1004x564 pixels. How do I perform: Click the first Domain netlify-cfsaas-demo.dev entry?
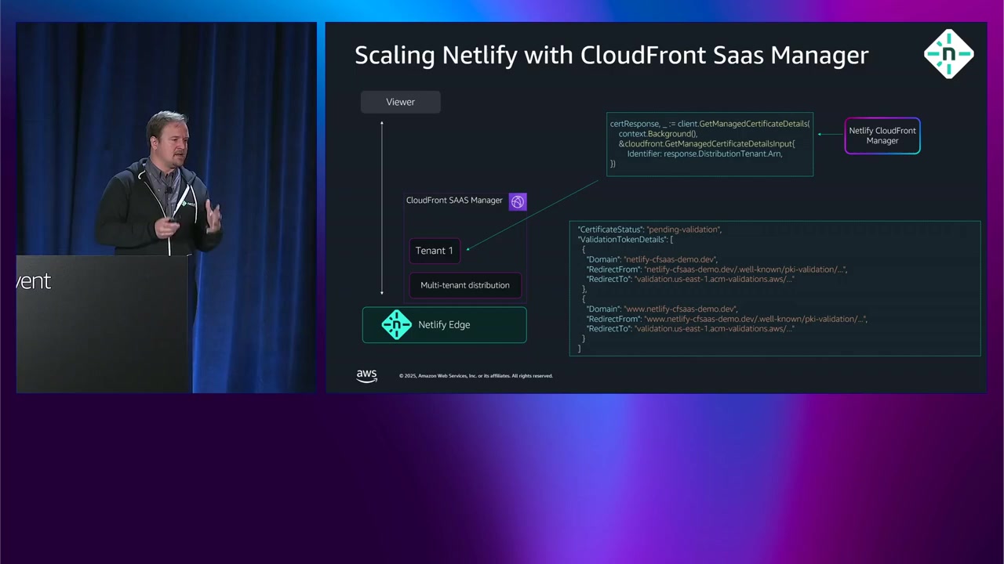click(651, 259)
